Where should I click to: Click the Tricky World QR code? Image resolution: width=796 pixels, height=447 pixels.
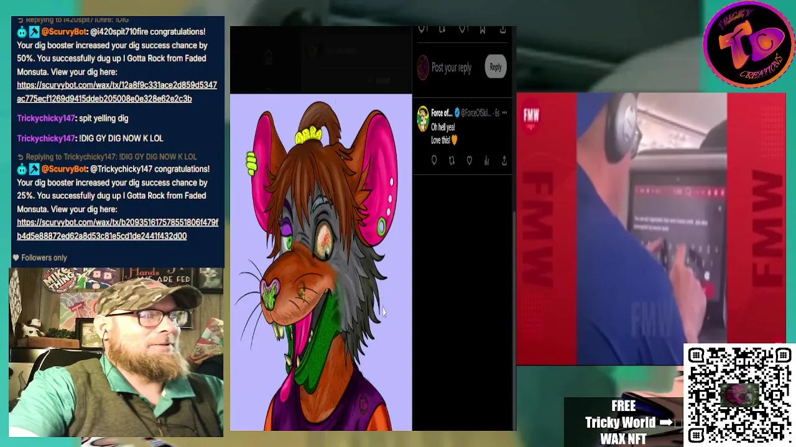click(x=739, y=395)
